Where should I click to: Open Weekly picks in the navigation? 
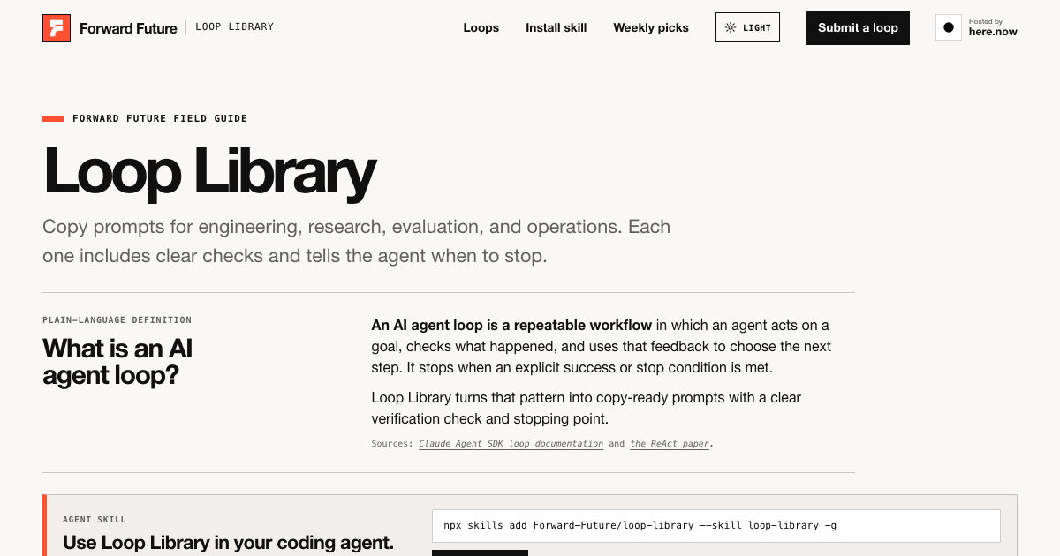tap(651, 27)
